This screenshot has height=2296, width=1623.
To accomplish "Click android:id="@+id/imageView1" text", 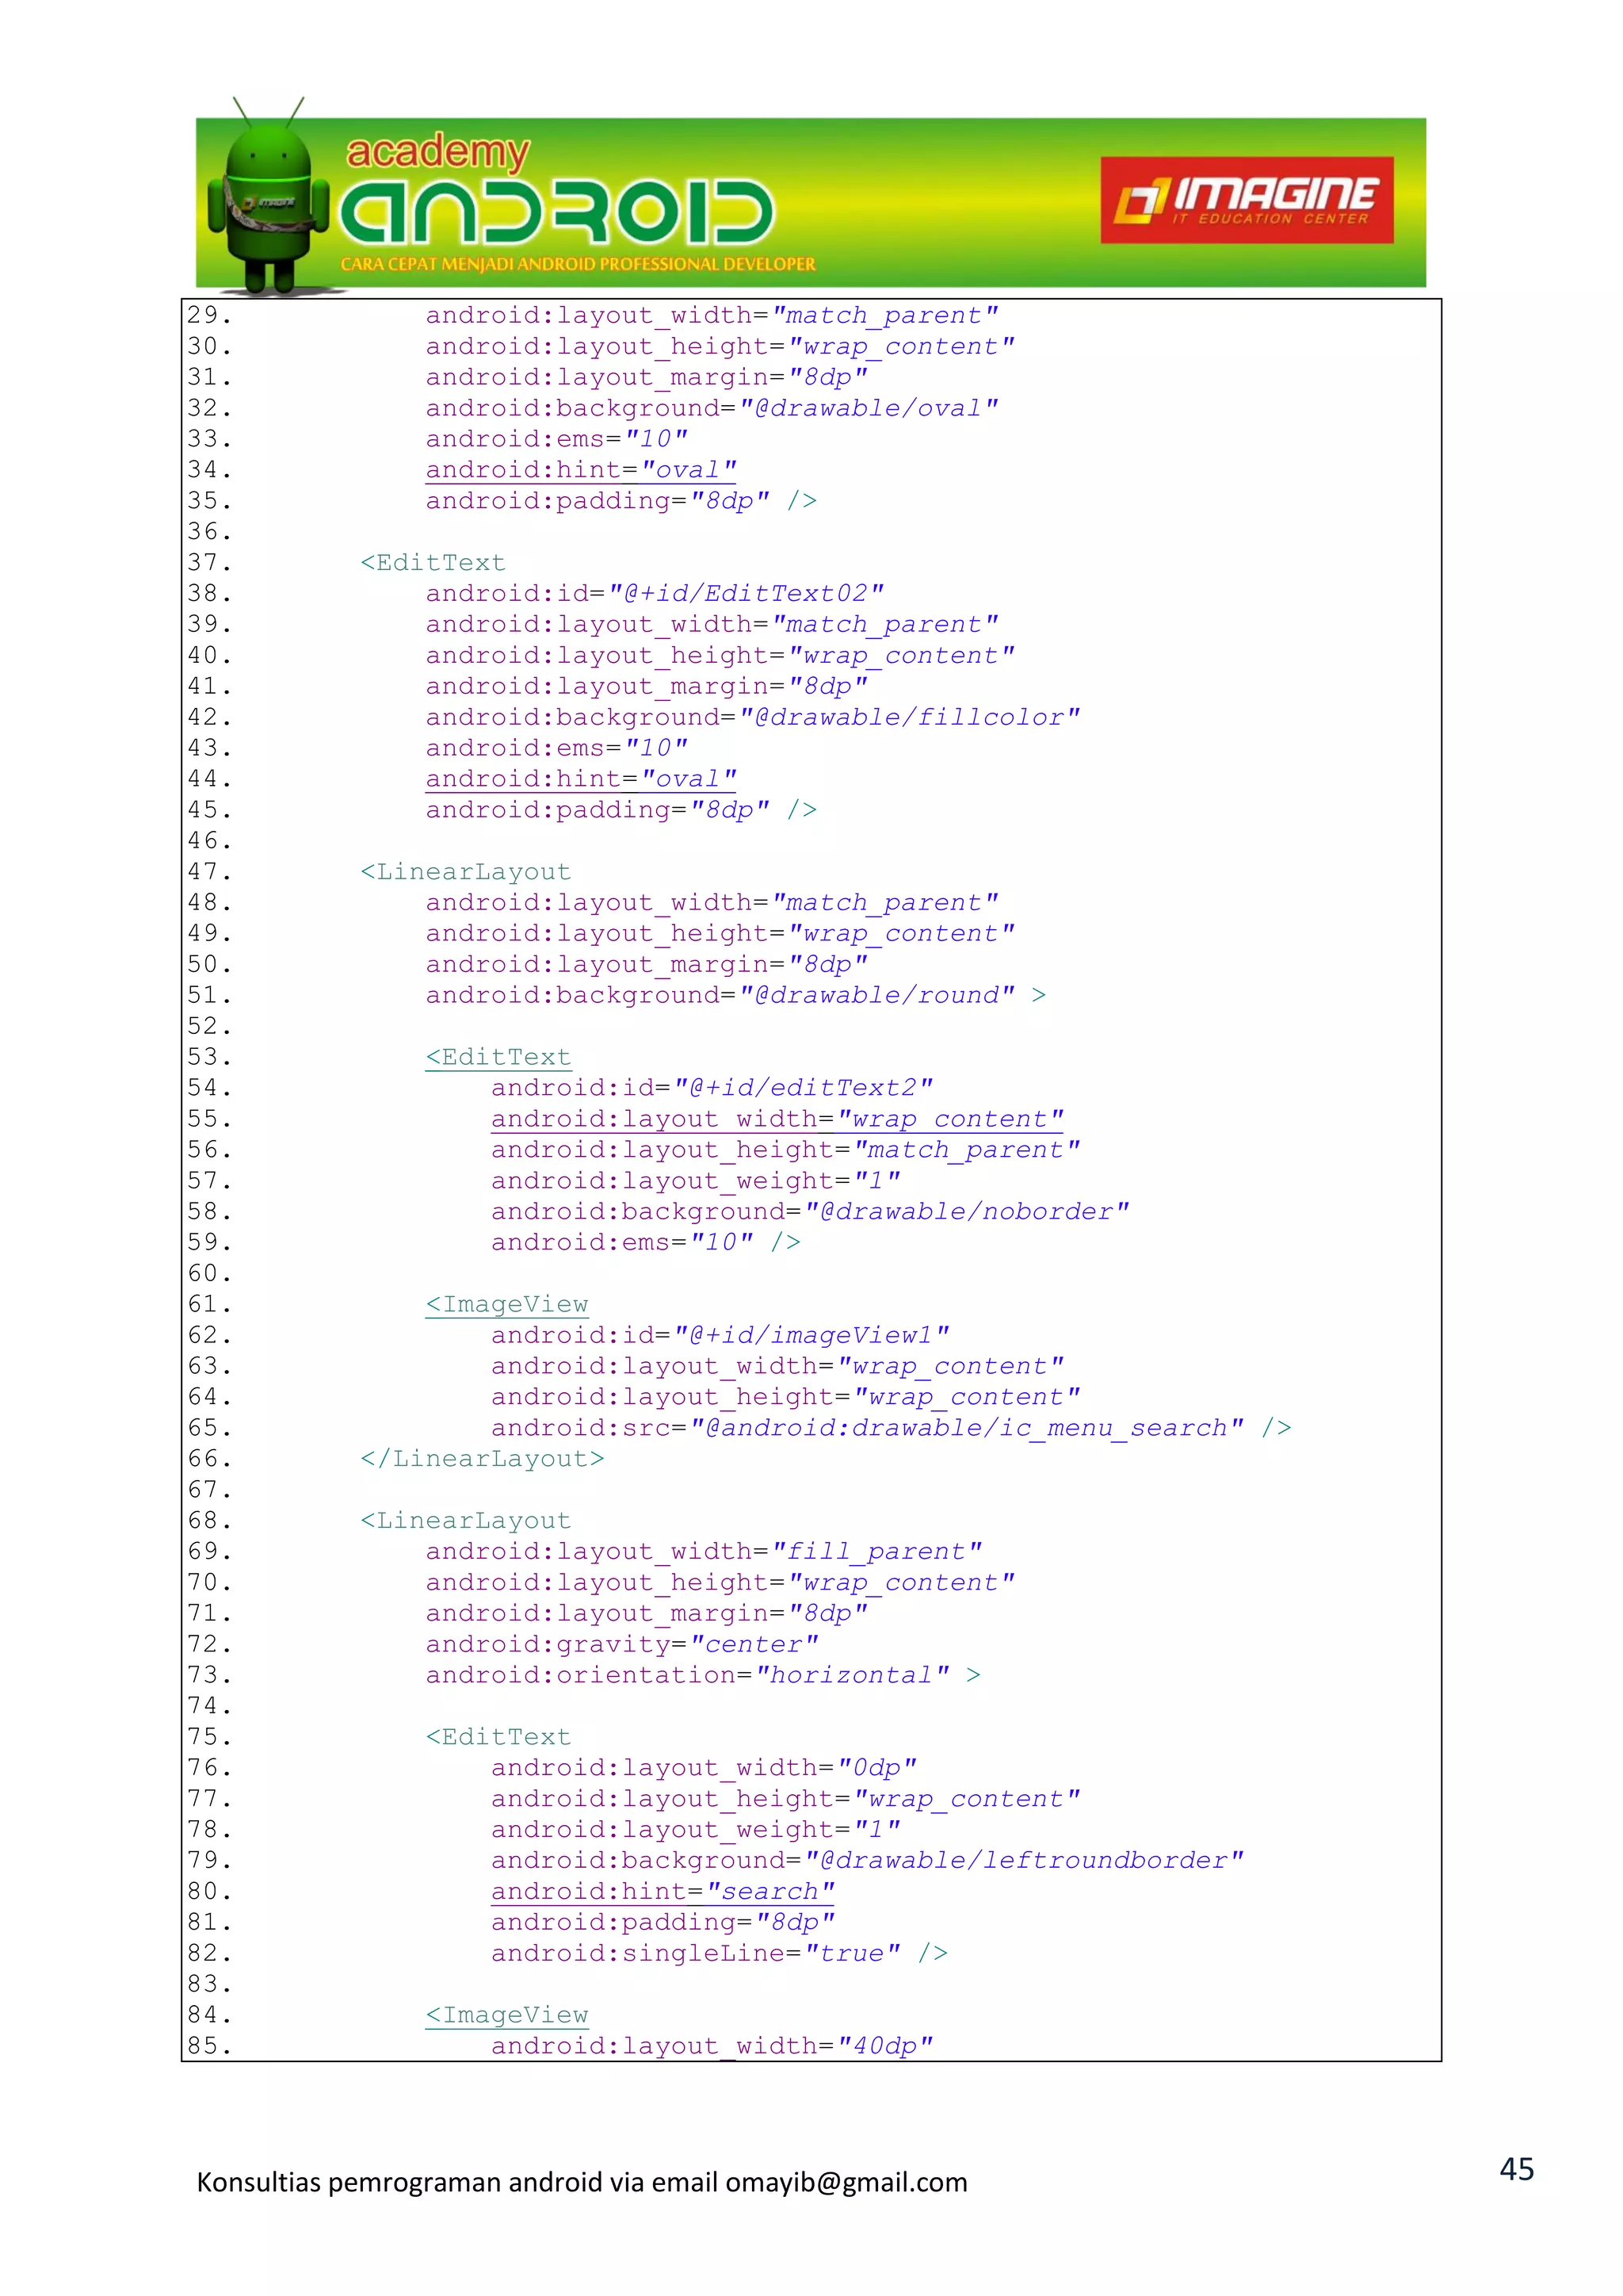I will [x=720, y=1335].
